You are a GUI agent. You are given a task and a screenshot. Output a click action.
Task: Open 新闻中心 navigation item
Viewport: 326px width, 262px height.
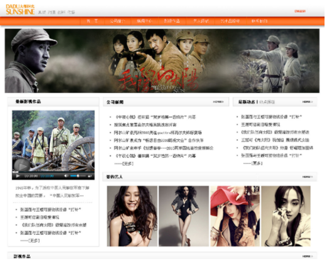click(x=144, y=21)
